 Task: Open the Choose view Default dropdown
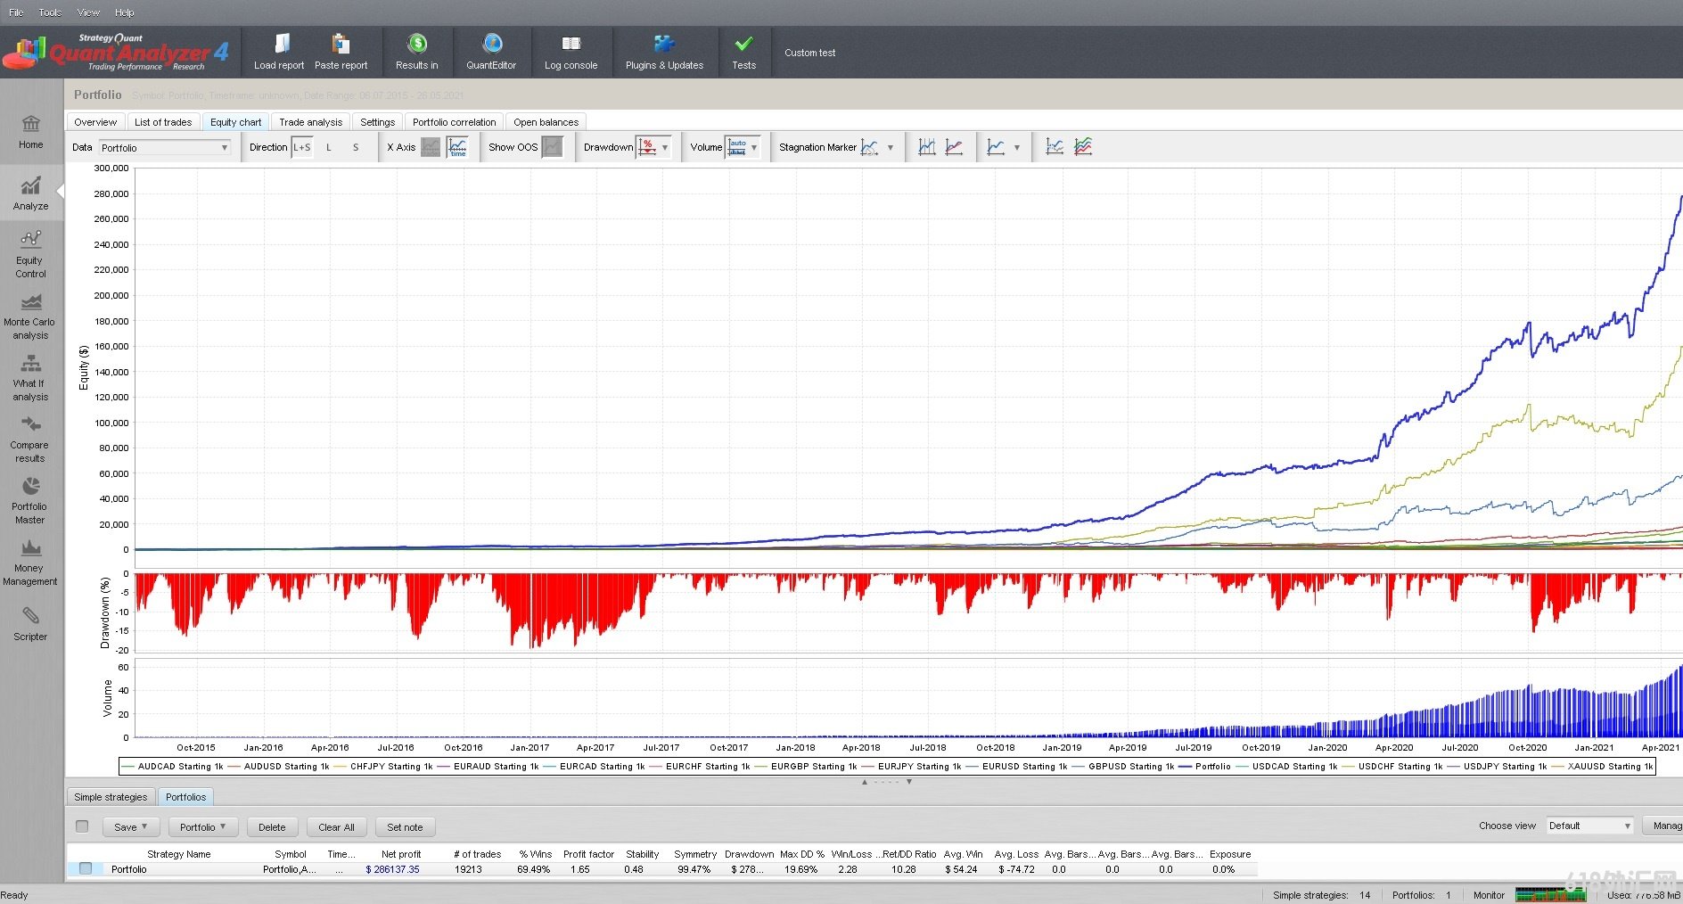point(1589,826)
